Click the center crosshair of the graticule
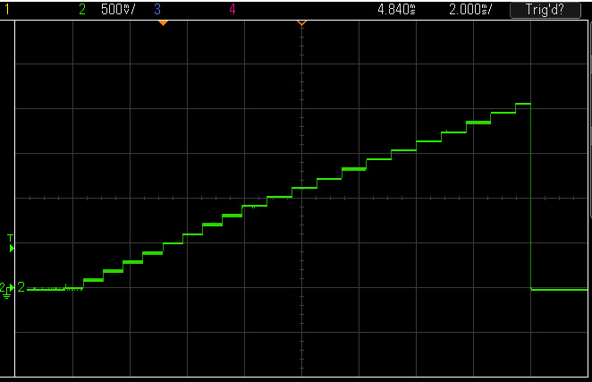This screenshot has width=592, height=382. coord(301,198)
